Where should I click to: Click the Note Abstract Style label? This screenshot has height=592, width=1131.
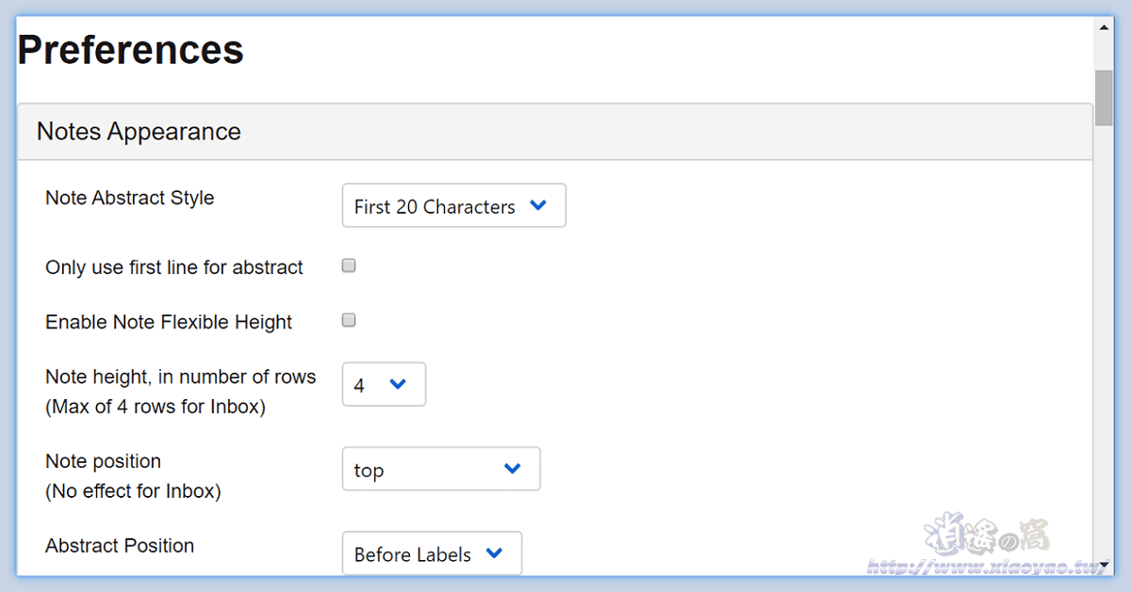click(130, 199)
